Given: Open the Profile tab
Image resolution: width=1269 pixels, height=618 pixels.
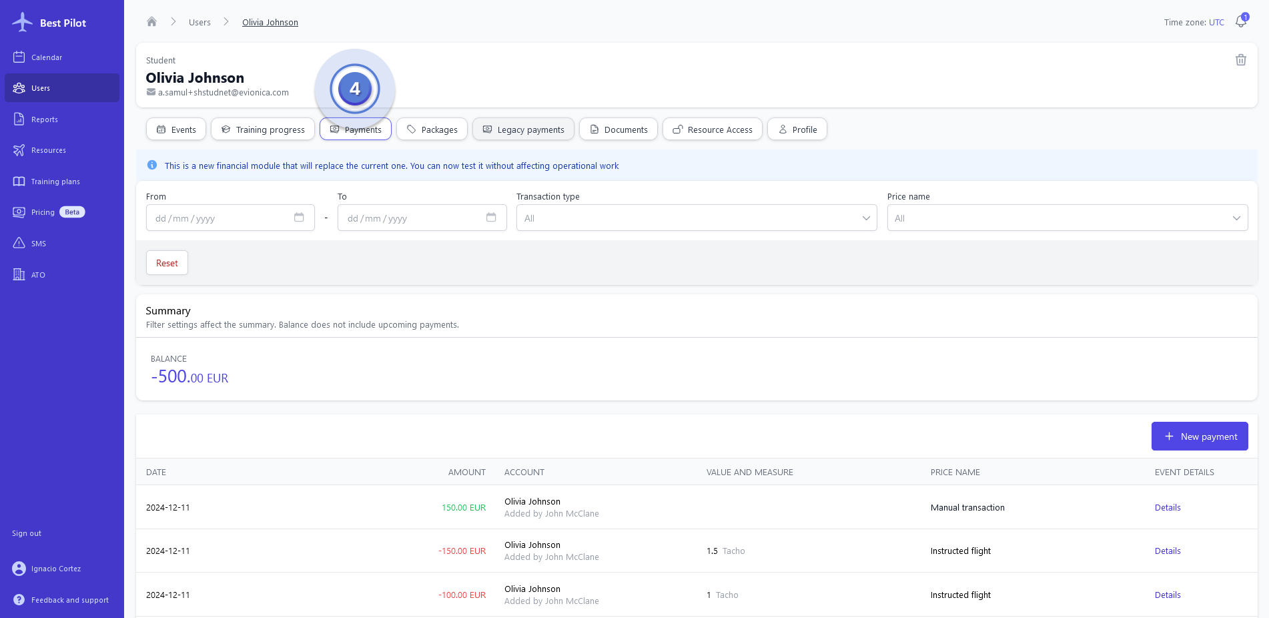Looking at the screenshot, I should coord(797,129).
